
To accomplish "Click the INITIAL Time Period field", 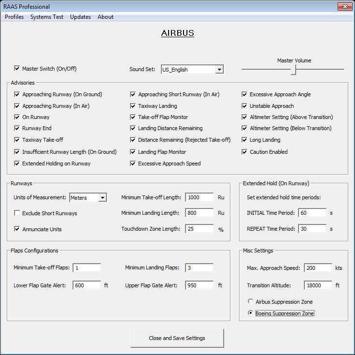I will click(312, 213).
